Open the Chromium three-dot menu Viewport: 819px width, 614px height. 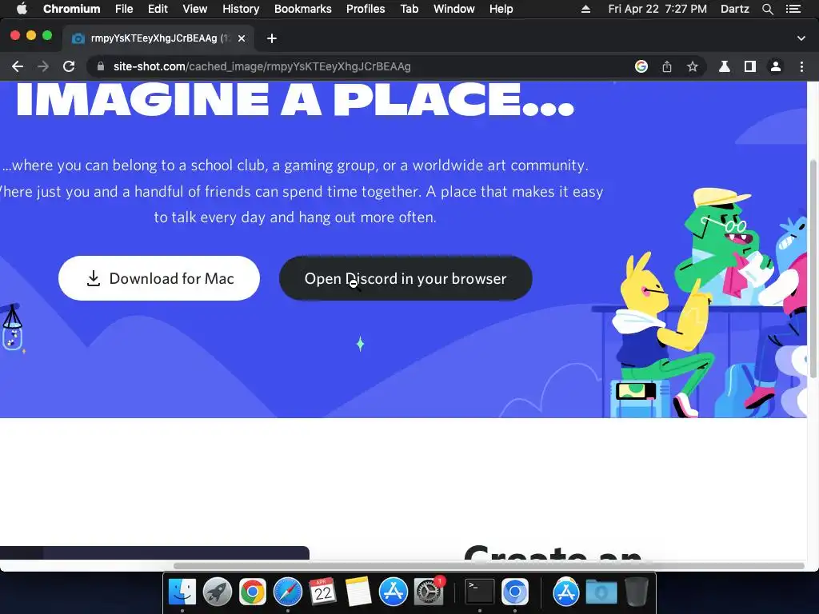tap(801, 66)
